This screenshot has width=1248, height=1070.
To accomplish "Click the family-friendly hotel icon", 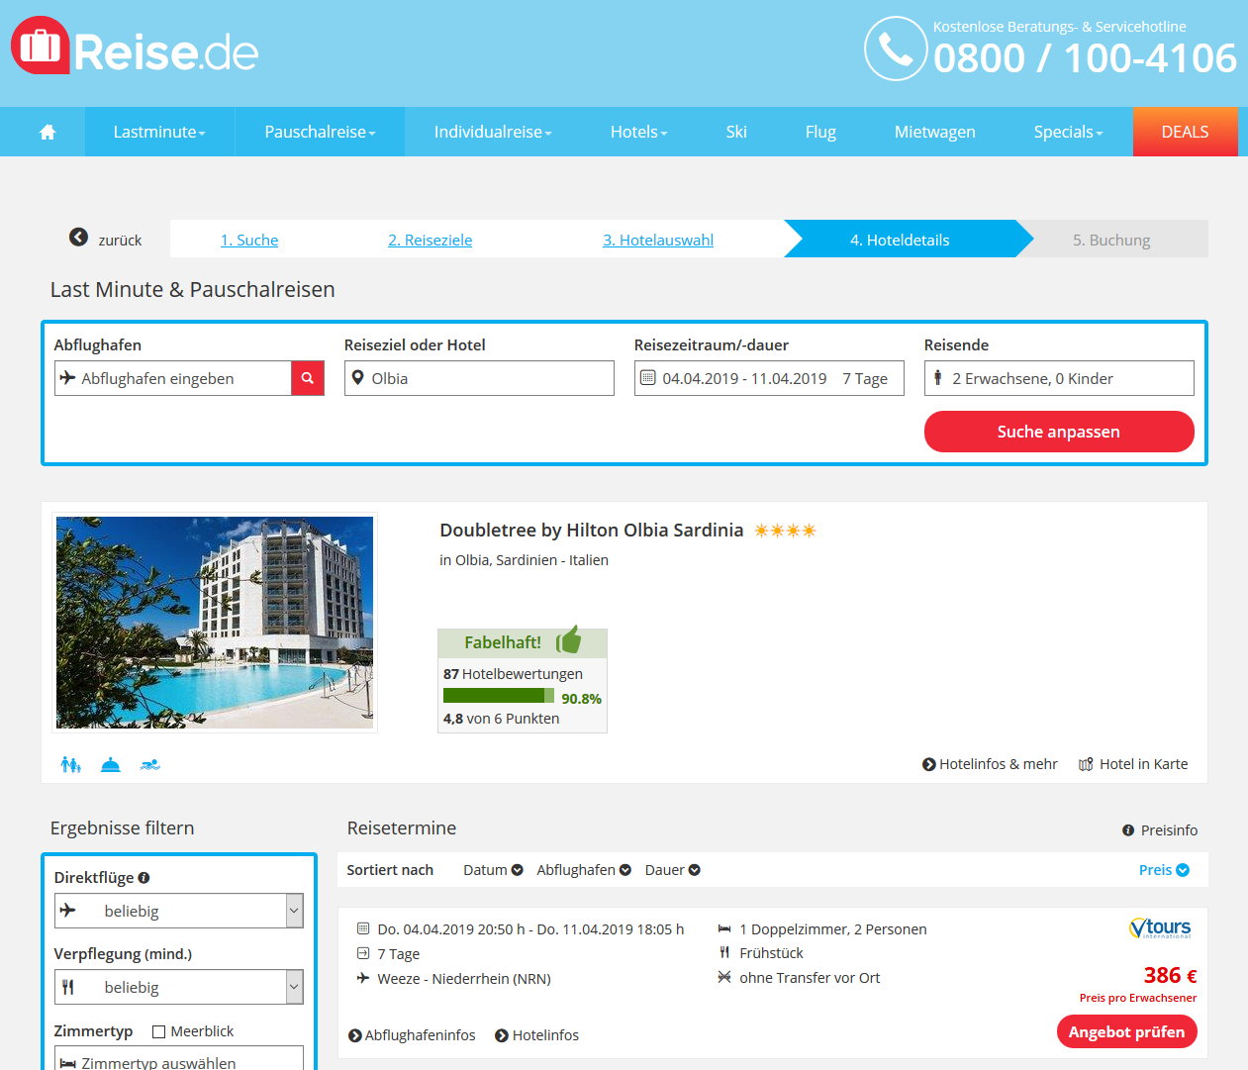I will tap(70, 764).
